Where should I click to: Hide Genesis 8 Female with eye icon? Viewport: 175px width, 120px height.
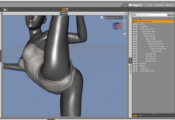tap(134, 22)
